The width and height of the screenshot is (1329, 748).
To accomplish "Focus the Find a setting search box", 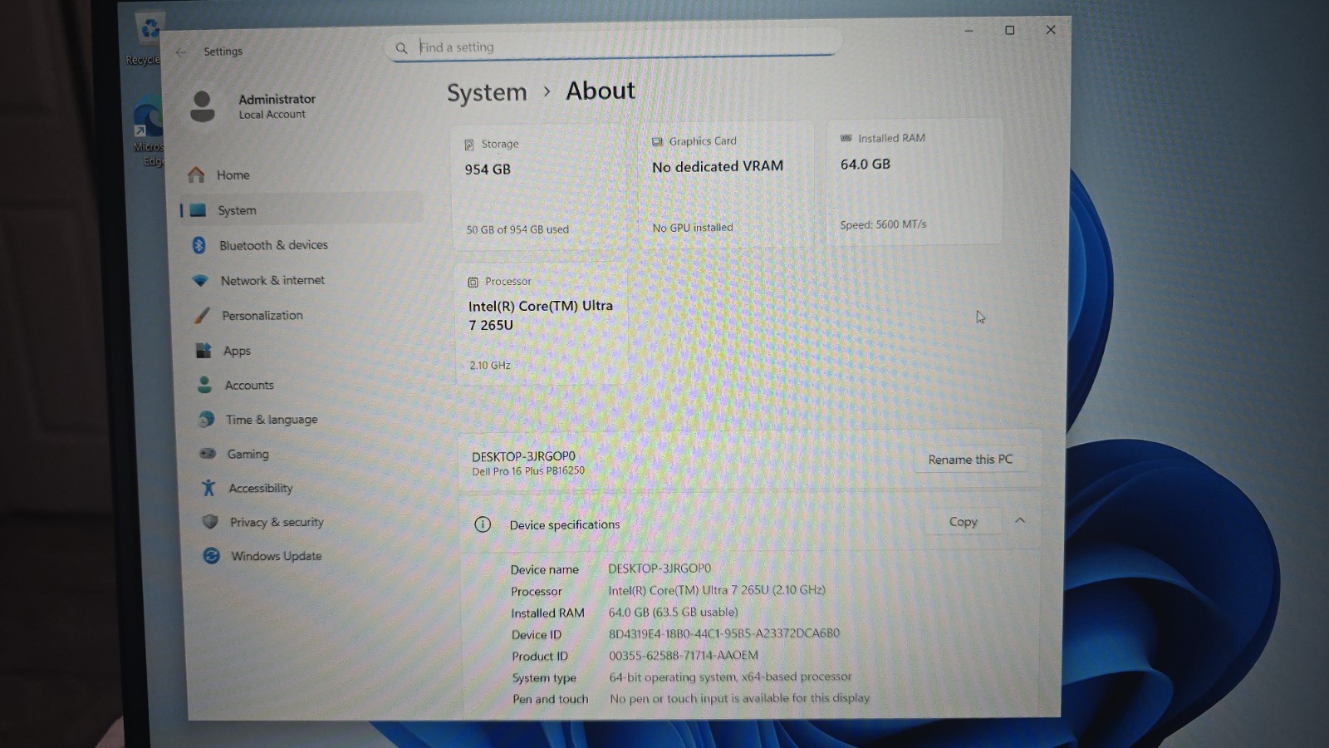I will click(613, 47).
